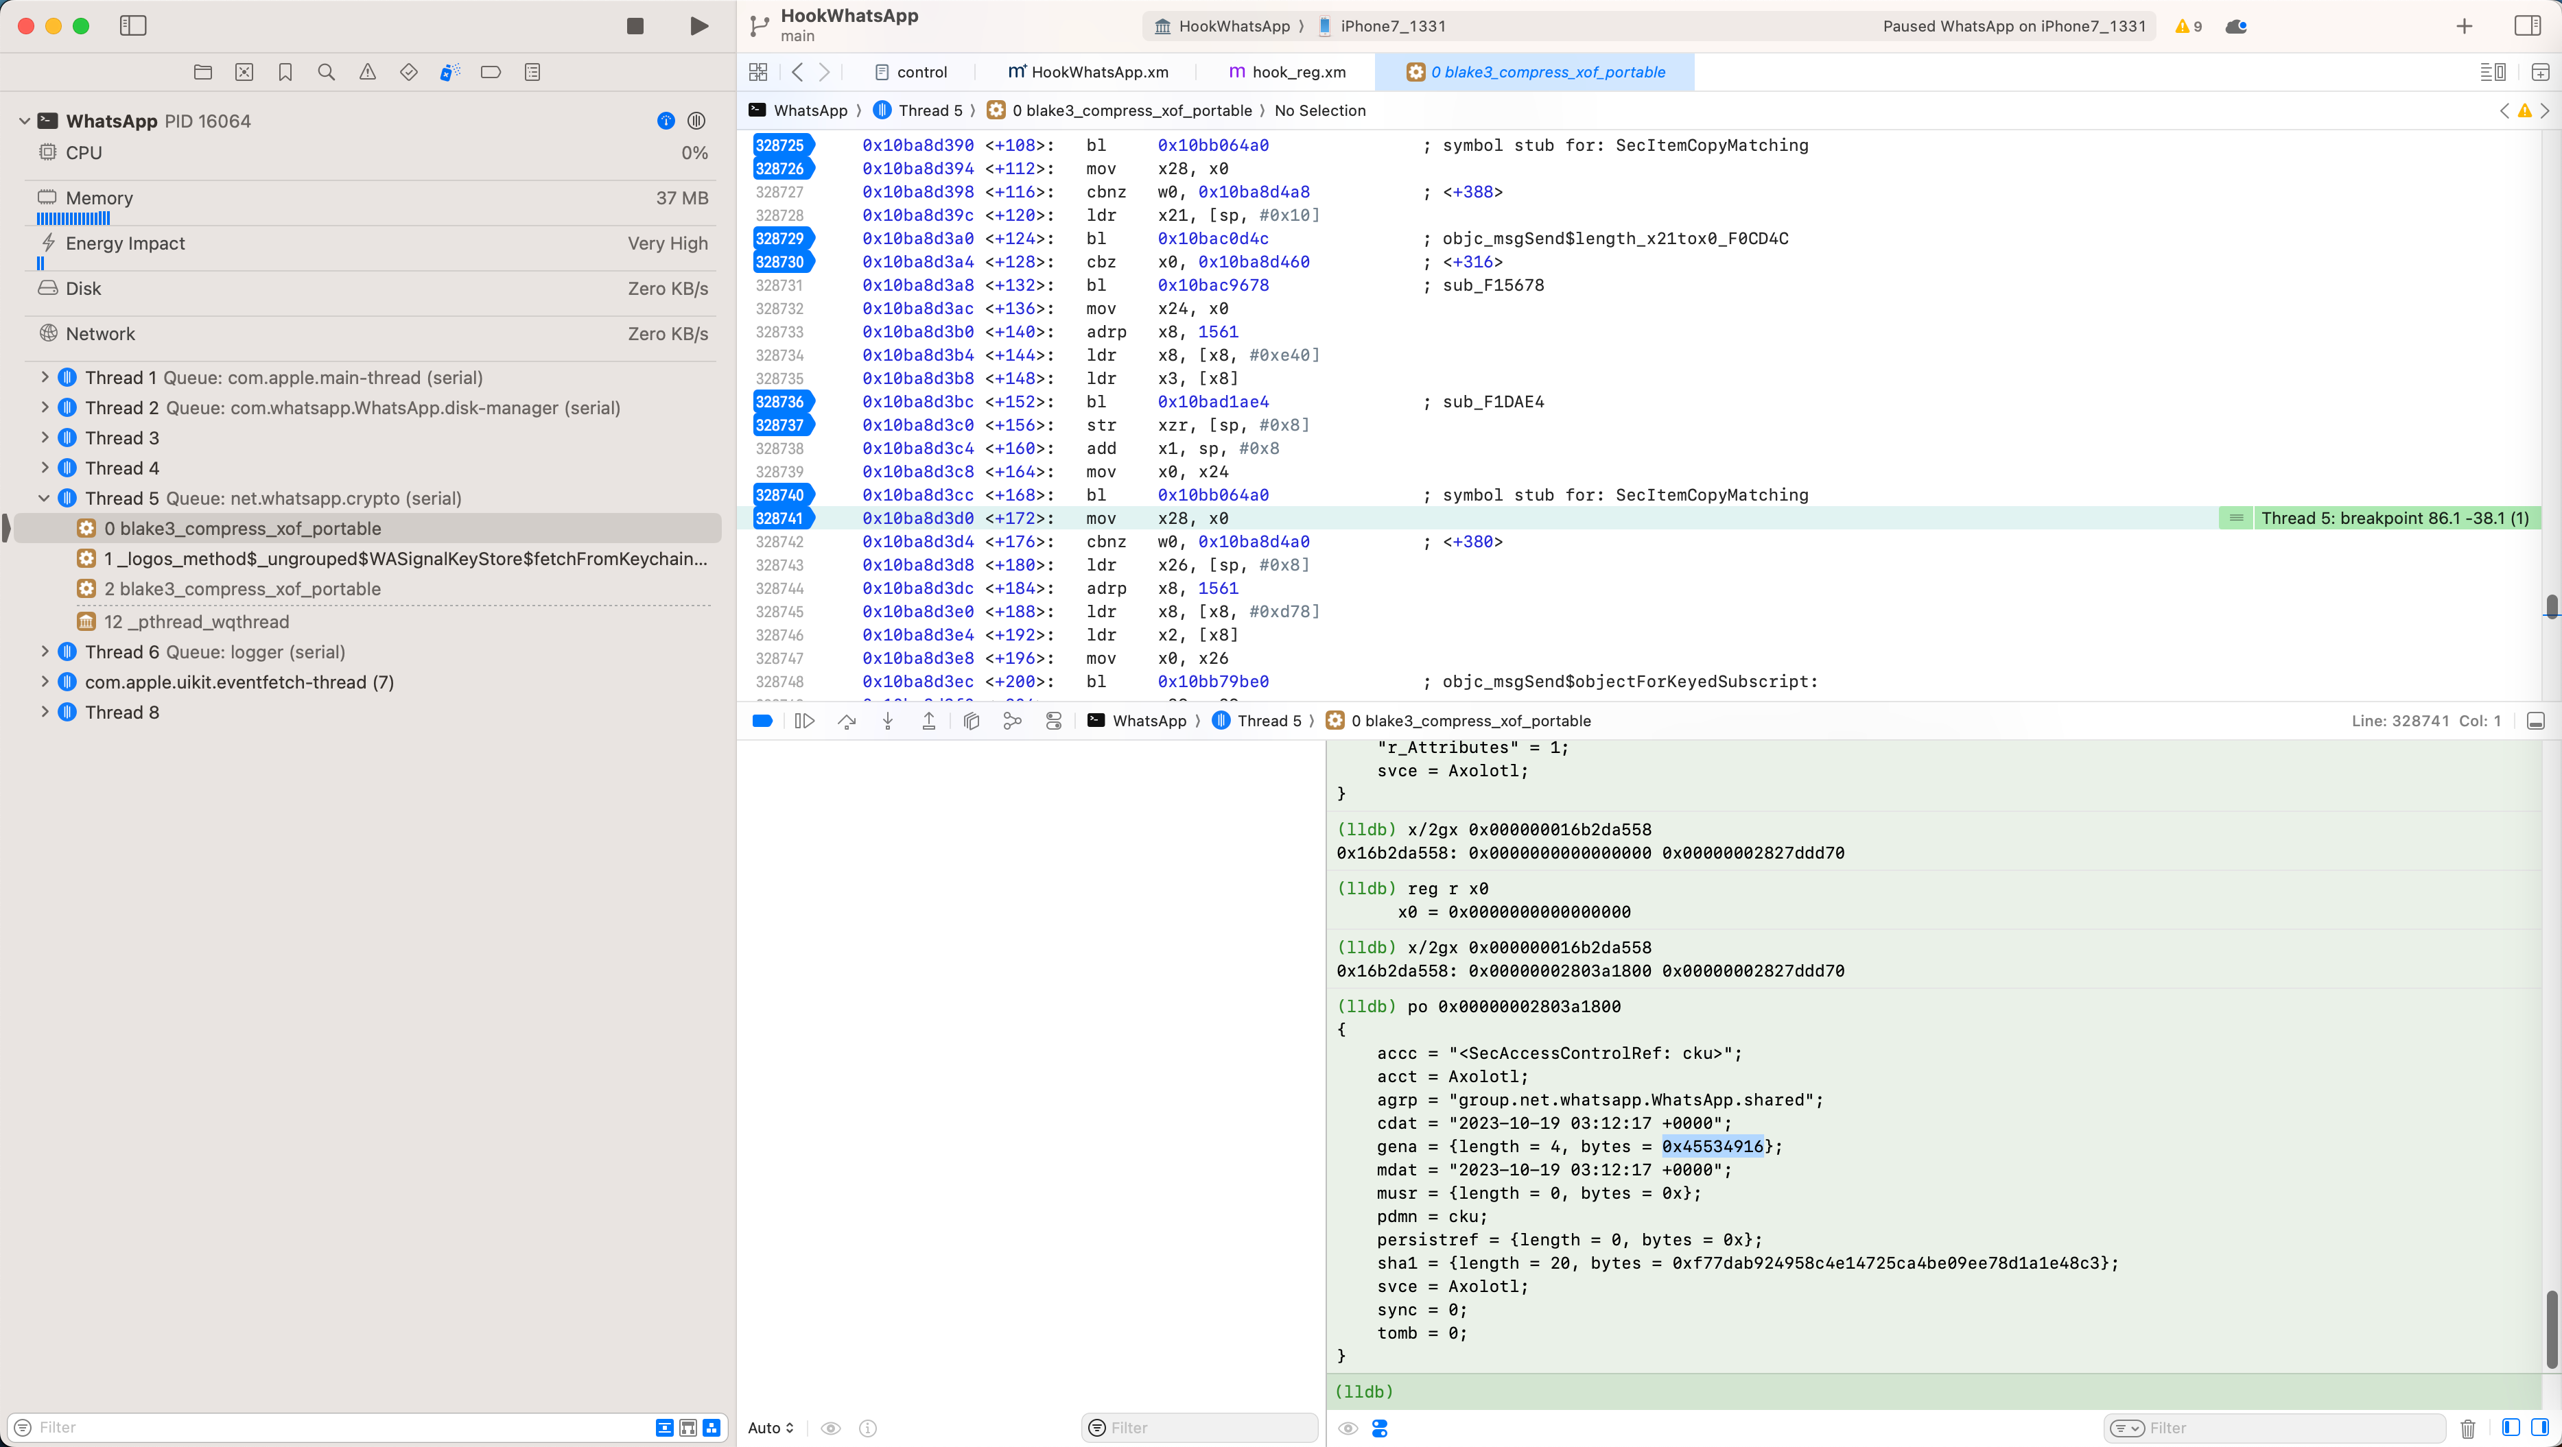This screenshot has height=1447, width=2562.
Task: Expand Thread 1 main-thread row
Action: pos(44,378)
